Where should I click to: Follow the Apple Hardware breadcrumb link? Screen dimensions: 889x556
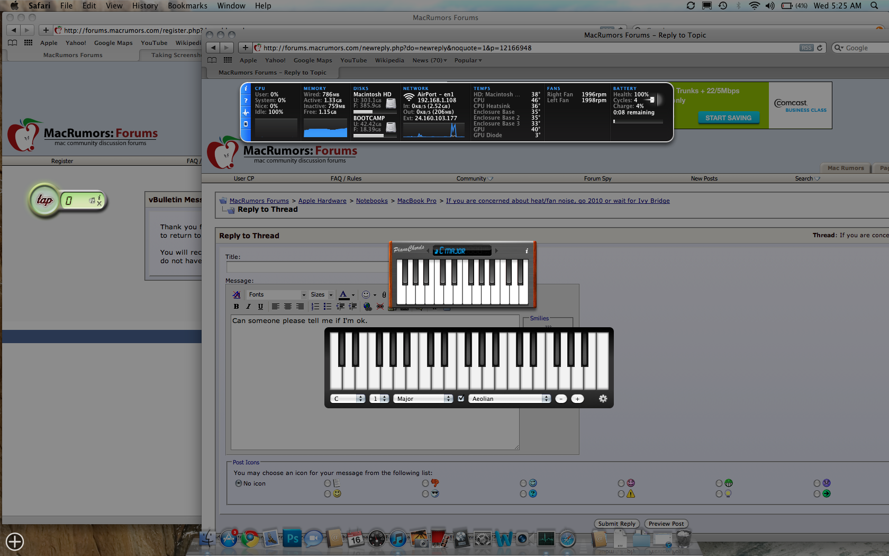(322, 201)
